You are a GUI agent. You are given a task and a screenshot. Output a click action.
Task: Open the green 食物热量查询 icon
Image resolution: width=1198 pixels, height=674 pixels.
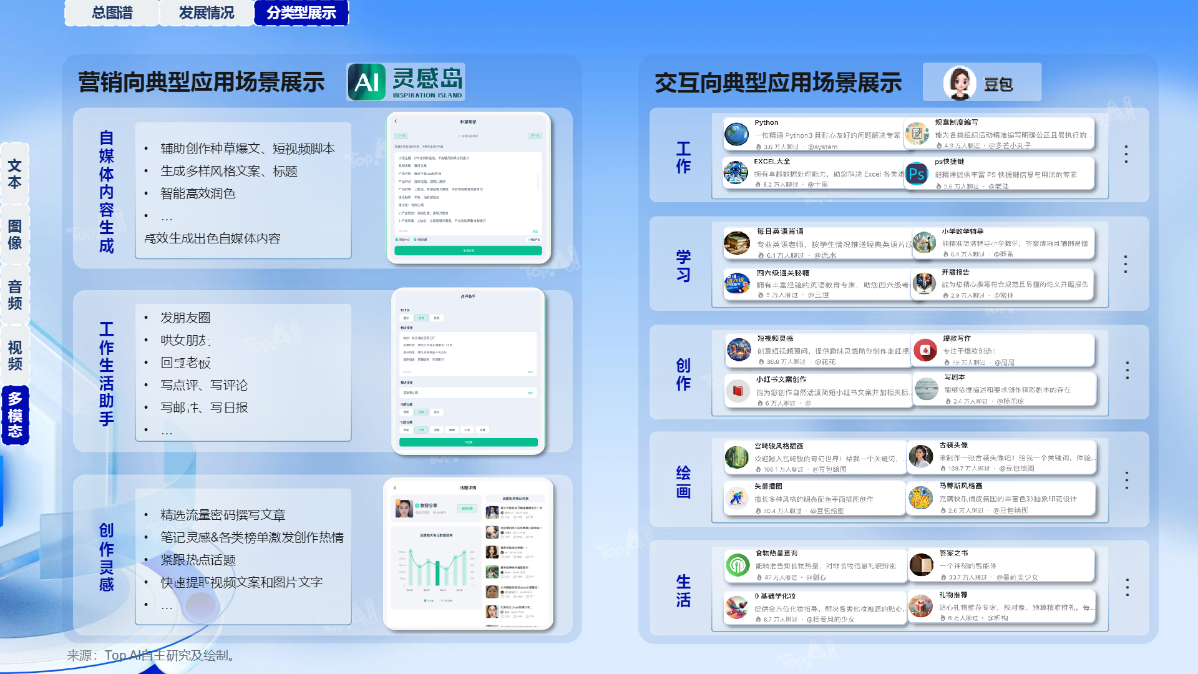tap(738, 565)
